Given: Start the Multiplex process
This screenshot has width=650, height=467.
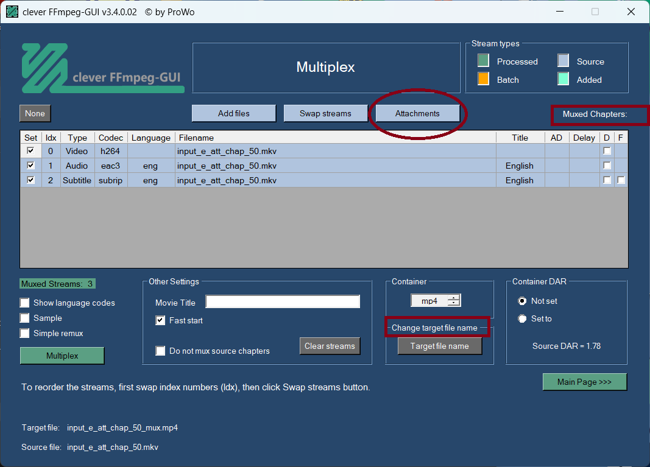Looking at the screenshot, I should [62, 356].
